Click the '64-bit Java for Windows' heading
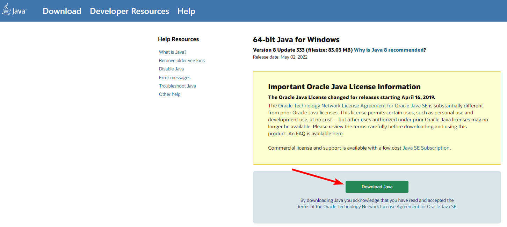The image size is (507, 227). 296,39
